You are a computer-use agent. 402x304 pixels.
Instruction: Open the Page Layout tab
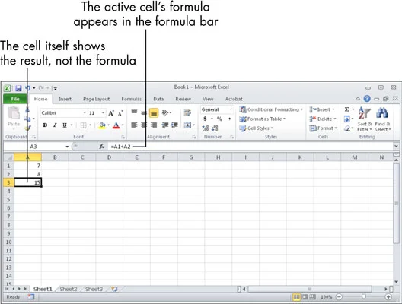pos(96,99)
